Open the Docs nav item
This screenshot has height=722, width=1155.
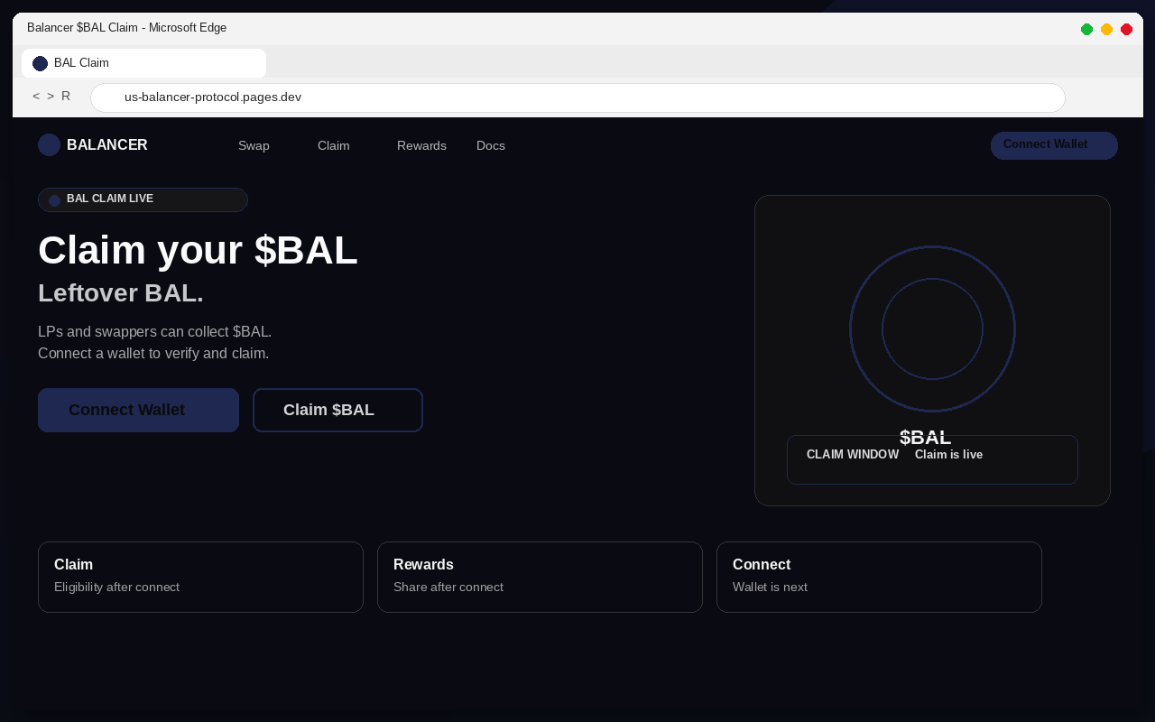(491, 145)
